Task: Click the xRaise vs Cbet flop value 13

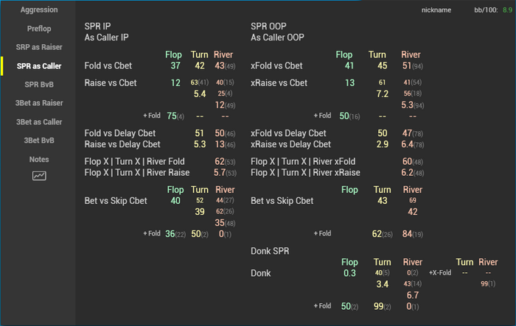Action: click(x=349, y=82)
